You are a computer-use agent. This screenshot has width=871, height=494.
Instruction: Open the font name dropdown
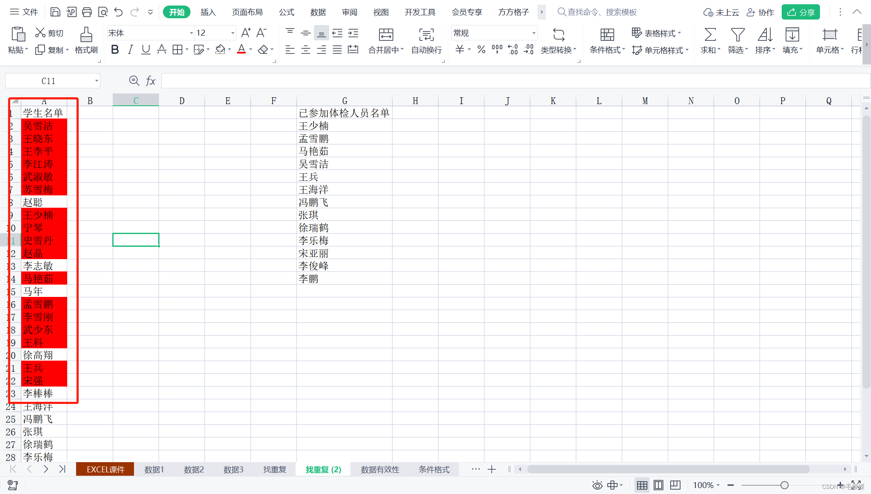coord(191,33)
